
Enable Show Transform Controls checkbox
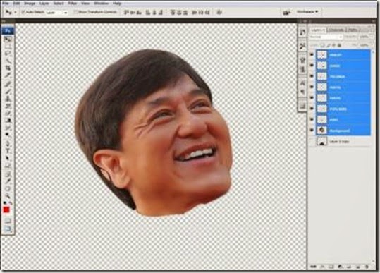click(x=75, y=12)
